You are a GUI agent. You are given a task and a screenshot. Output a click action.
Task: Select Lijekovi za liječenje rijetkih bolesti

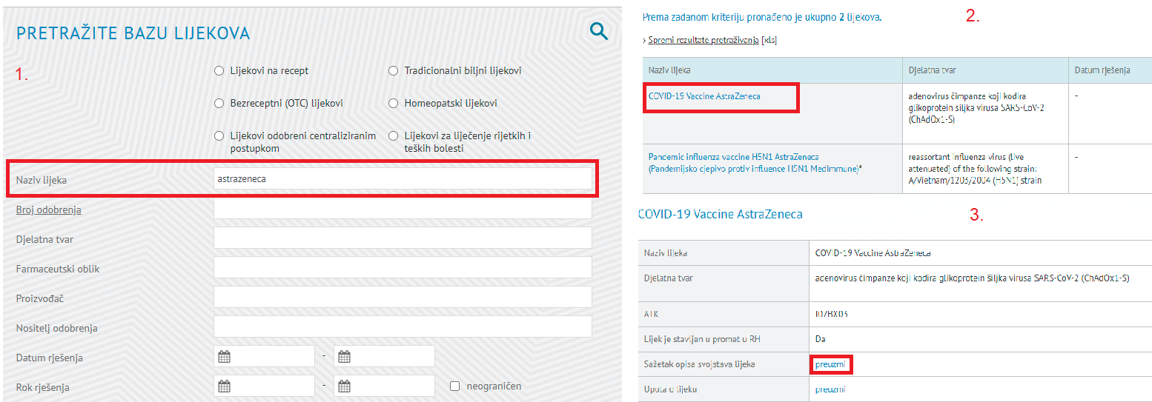394,136
